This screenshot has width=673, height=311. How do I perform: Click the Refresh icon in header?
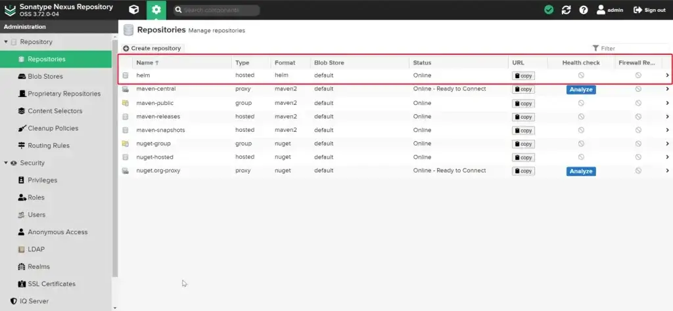pyautogui.click(x=566, y=9)
